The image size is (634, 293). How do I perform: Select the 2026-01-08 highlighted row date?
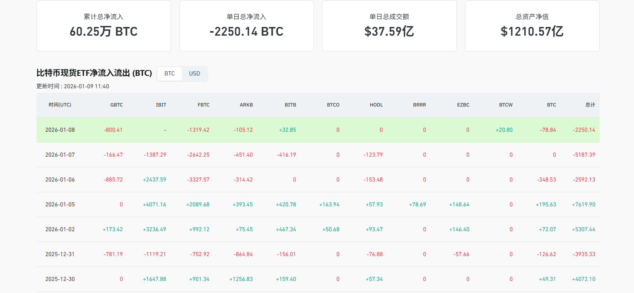pyautogui.click(x=60, y=130)
